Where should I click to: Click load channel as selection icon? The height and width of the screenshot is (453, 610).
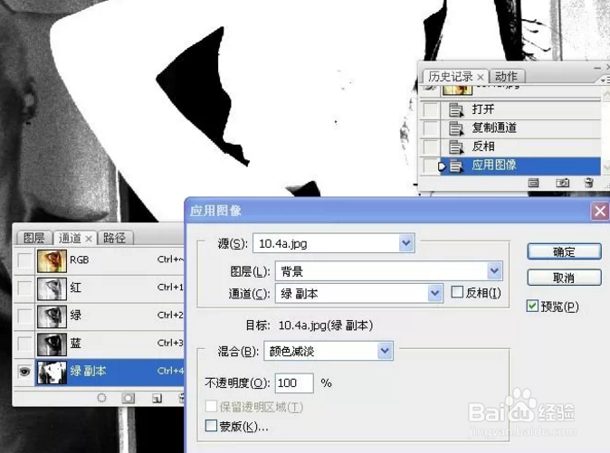[x=101, y=398]
